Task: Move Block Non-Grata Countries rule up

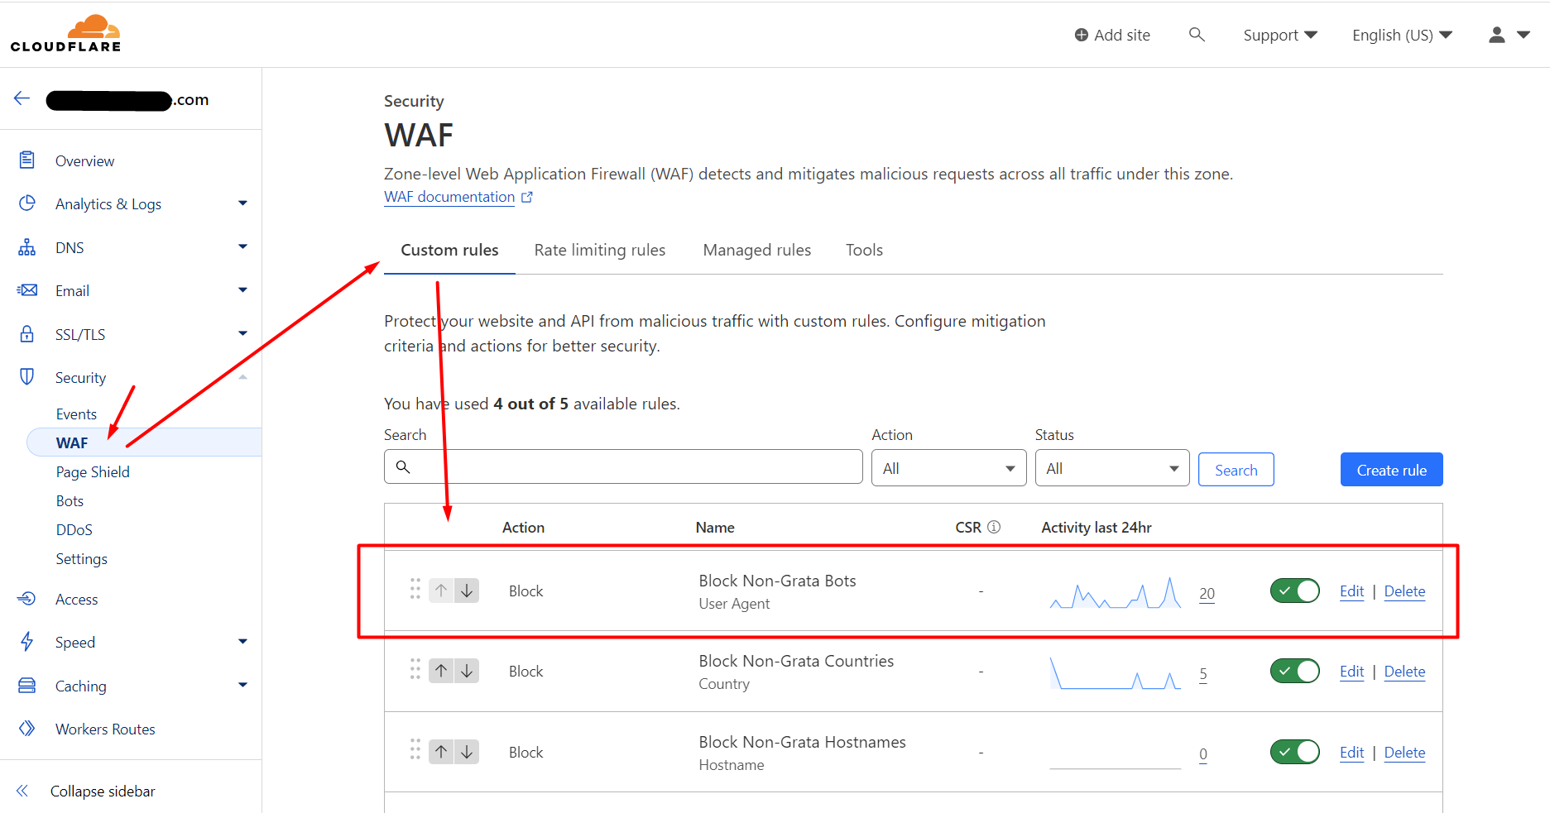Action: coord(441,671)
